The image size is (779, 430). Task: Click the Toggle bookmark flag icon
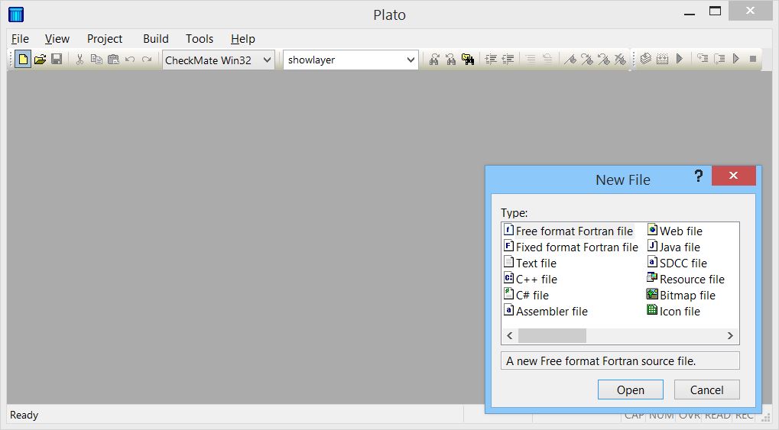tap(570, 60)
